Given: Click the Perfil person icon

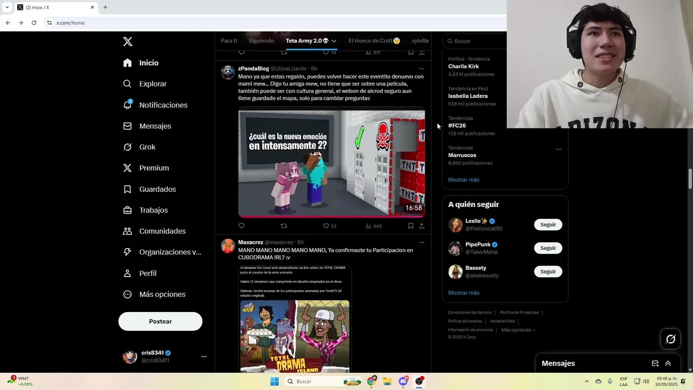Looking at the screenshot, I should 127,273.
